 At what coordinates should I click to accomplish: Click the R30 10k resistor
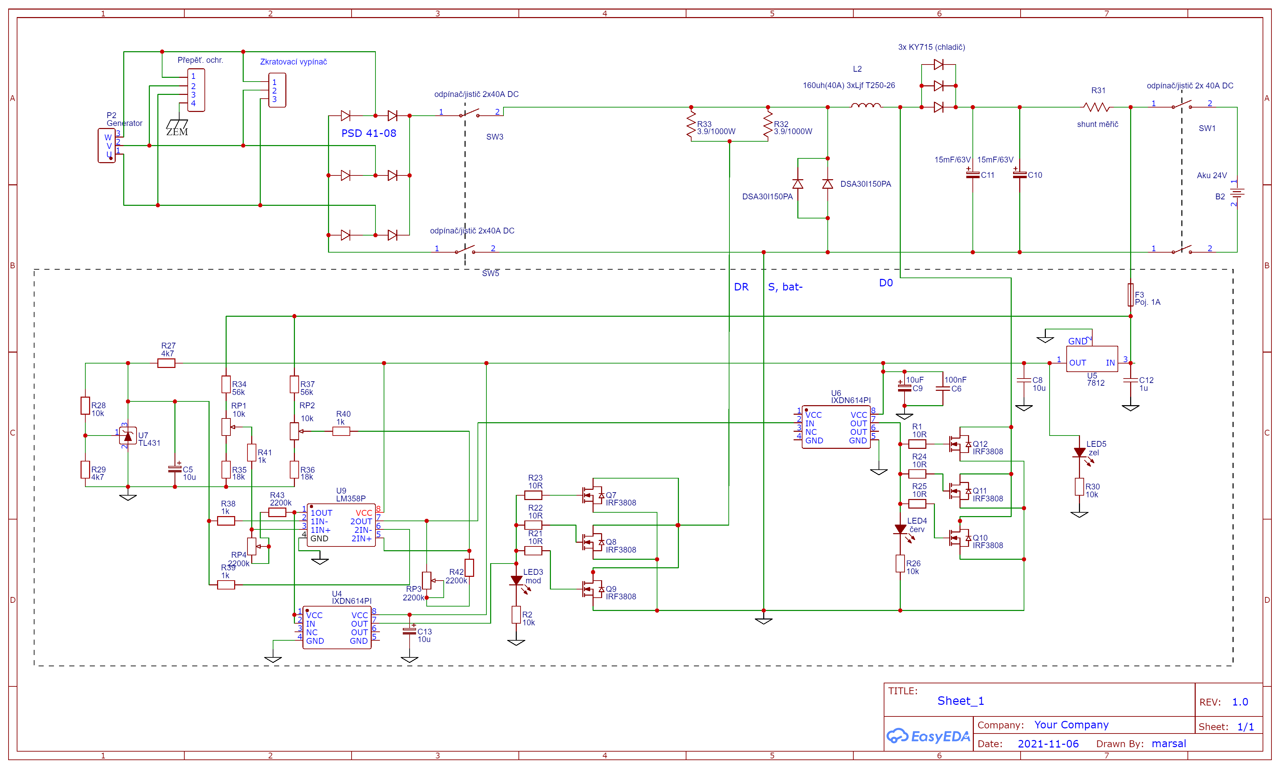pos(1079,487)
